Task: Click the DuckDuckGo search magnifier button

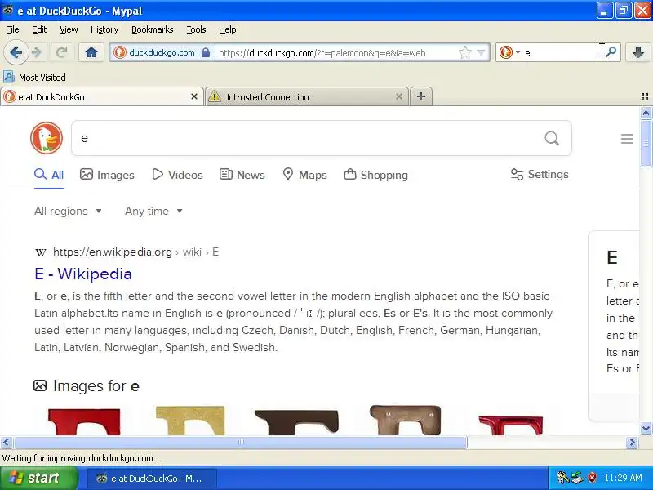Action: click(x=552, y=138)
